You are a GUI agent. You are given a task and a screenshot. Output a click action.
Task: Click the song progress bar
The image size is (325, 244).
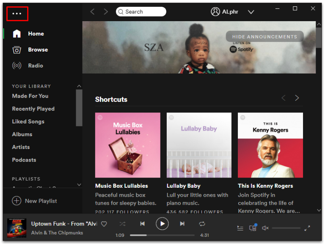point(162,235)
